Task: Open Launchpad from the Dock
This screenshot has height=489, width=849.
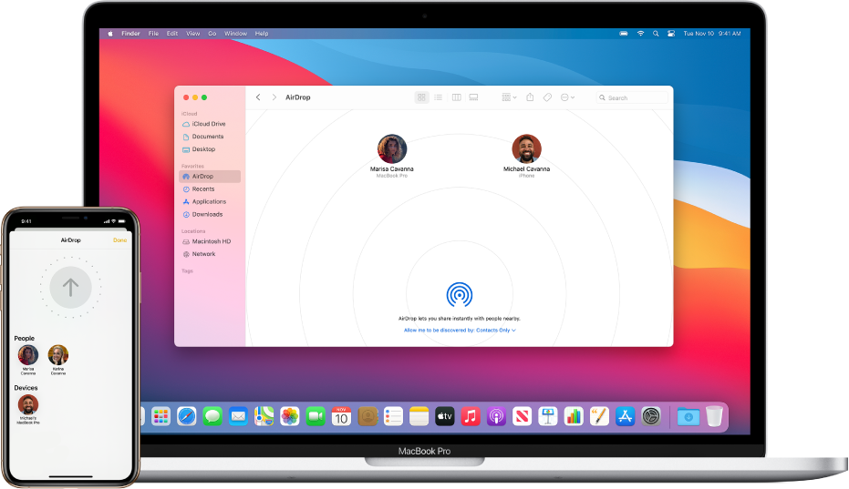Action: pos(160,416)
